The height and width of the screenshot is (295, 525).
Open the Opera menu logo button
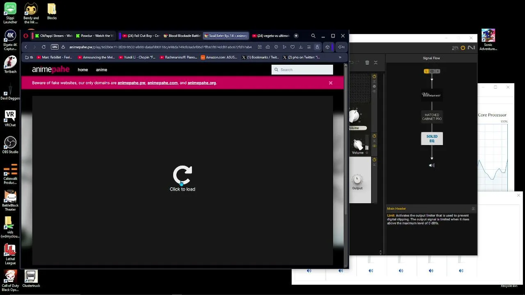tap(26, 36)
